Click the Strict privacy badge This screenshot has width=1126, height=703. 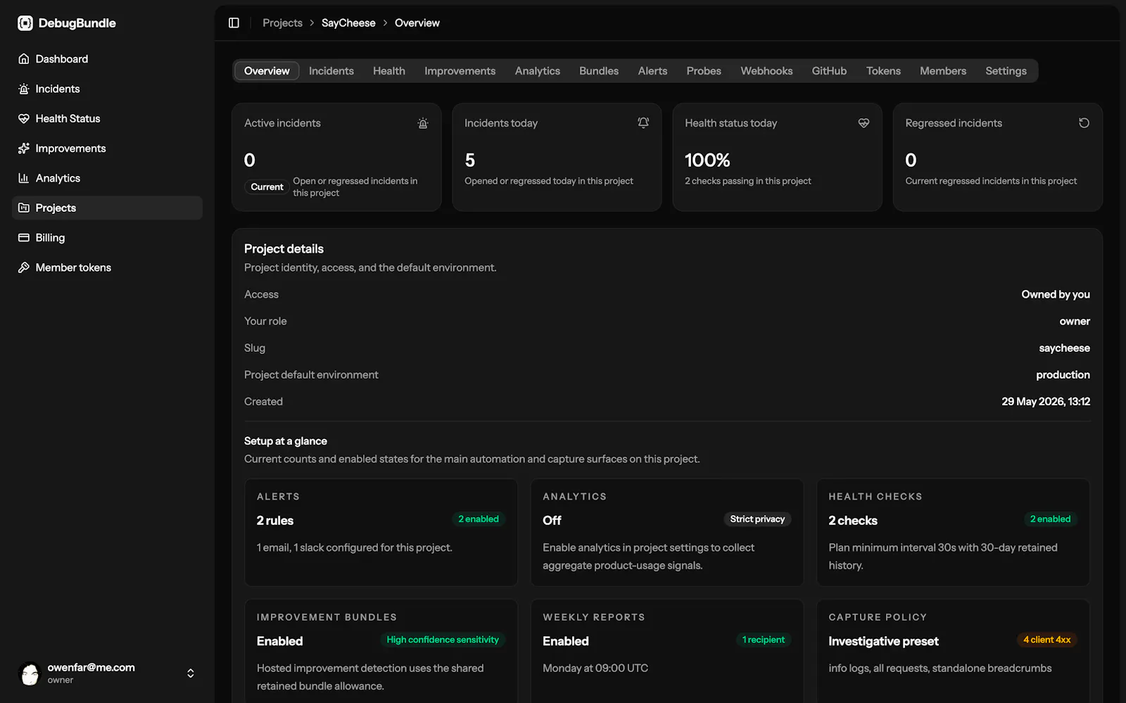coord(757,519)
